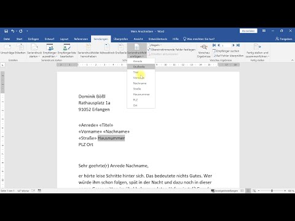Click Übereinstimmende Felder festlegen
Screen dimensions: 295x221
click(171, 50)
